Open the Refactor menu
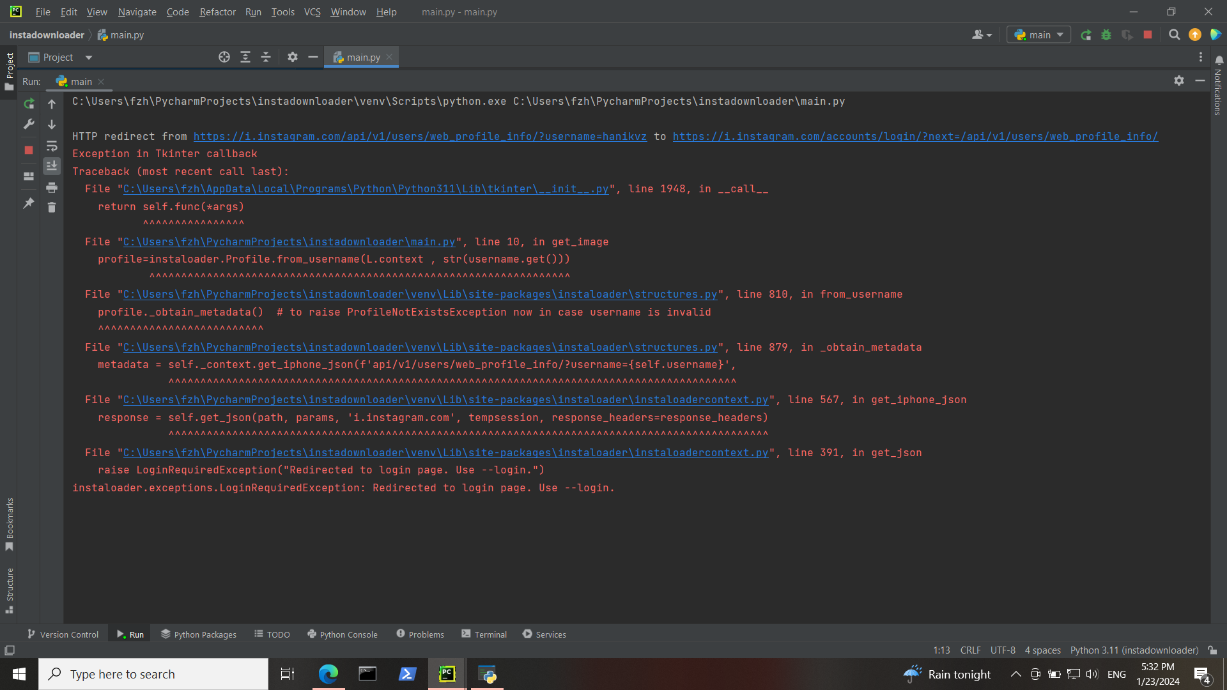Screen dimensions: 1227x690 (x=217, y=11)
